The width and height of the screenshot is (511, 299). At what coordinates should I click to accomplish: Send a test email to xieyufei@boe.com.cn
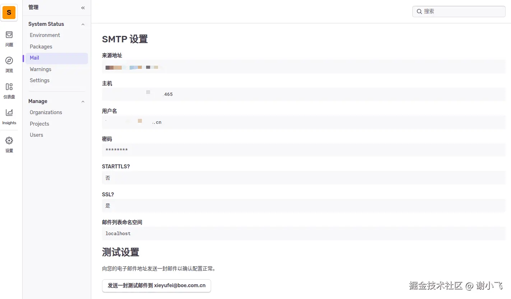pyautogui.click(x=156, y=286)
